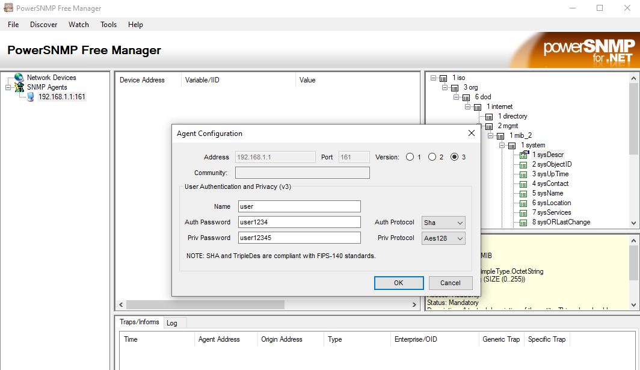Collapse the SNMP Agents tree node

click(x=8, y=87)
